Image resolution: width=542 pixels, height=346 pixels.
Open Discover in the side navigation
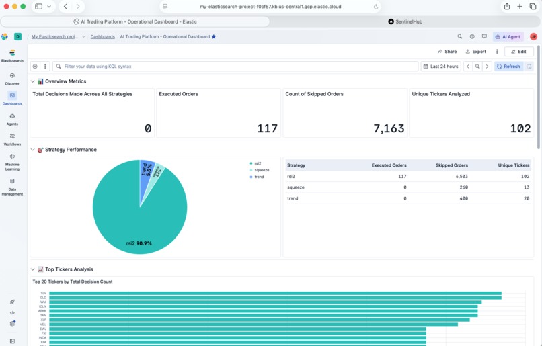12,79
